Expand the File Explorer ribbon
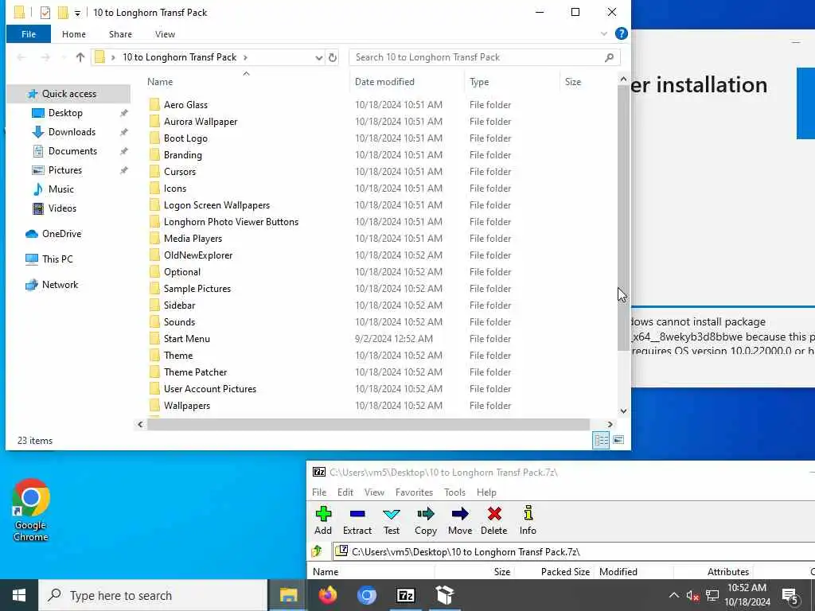This screenshot has width=815, height=611. 603,33
